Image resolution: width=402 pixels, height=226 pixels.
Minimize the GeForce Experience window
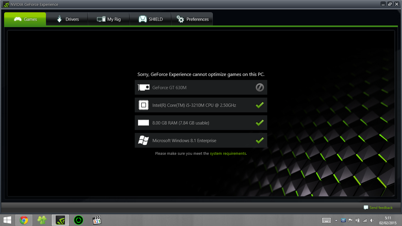click(x=383, y=4)
